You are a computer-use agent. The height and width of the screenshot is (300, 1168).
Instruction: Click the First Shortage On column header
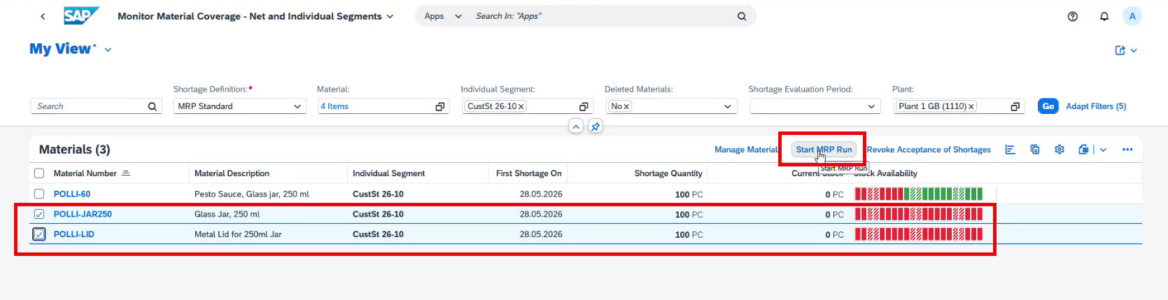click(x=528, y=173)
